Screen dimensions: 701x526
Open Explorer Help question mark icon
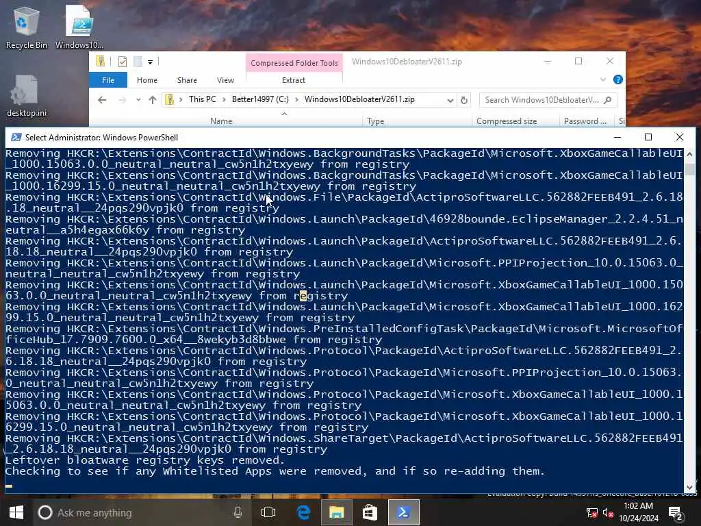[618, 79]
